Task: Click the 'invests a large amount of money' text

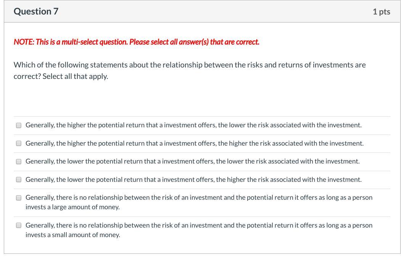Action: pos(72,207)
